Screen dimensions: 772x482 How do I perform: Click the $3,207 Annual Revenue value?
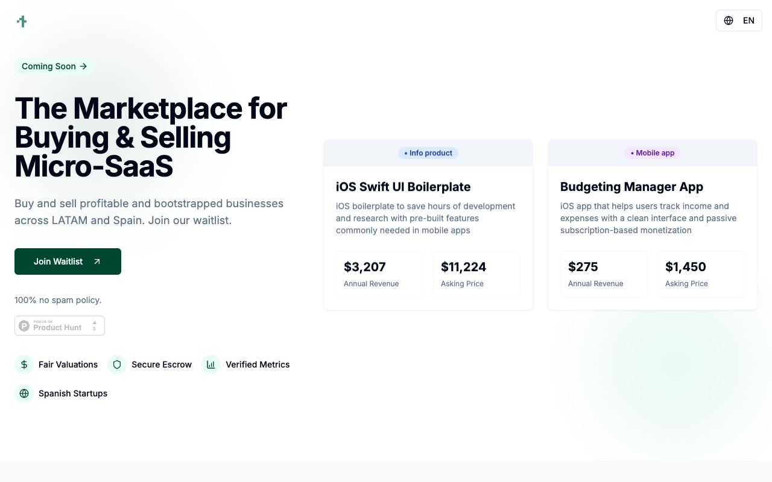[365, 267]
